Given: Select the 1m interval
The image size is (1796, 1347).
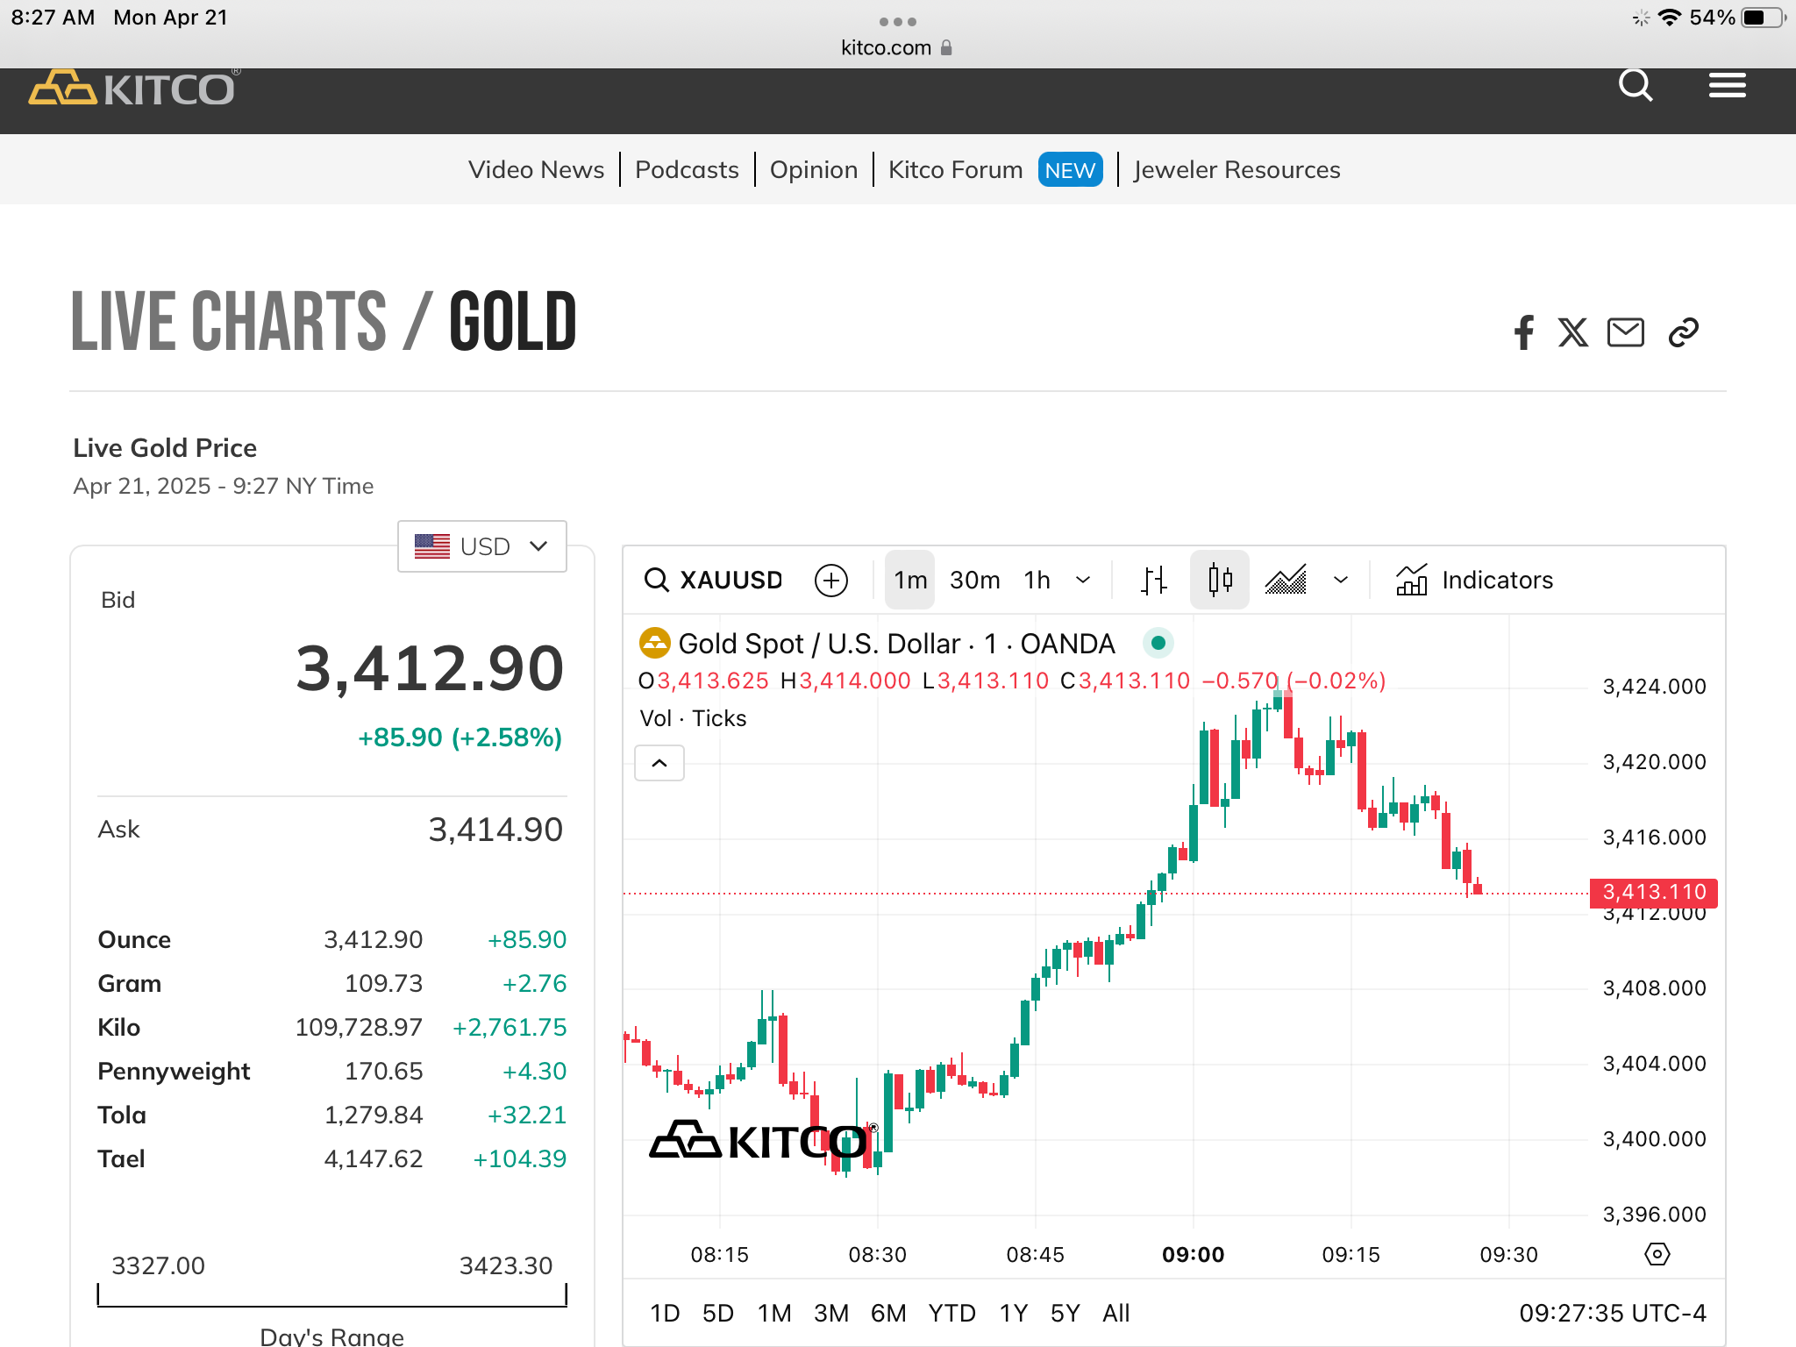Looking at the screenshot, I should 910,580.
